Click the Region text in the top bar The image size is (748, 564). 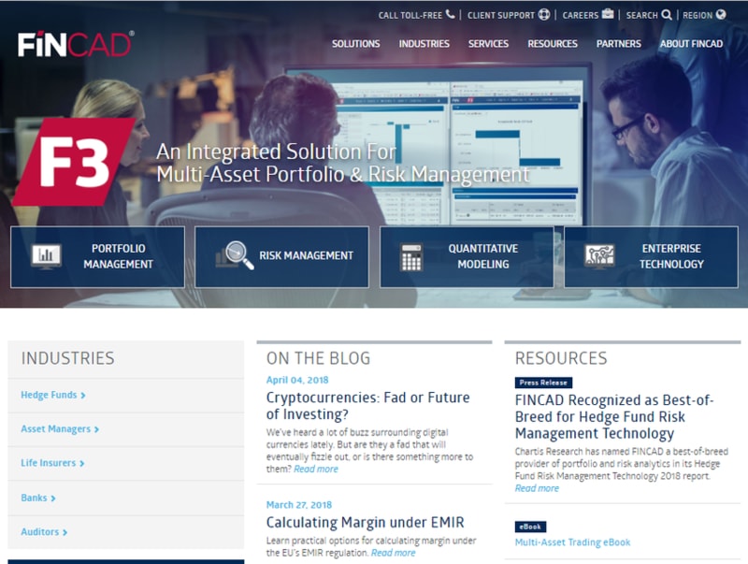point(698,15)
